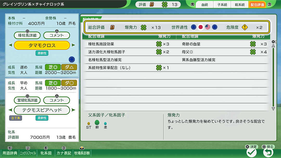Click the teal 柔 factor gem
The height and width of the screenshot is (158, 281).
(105, 123)
